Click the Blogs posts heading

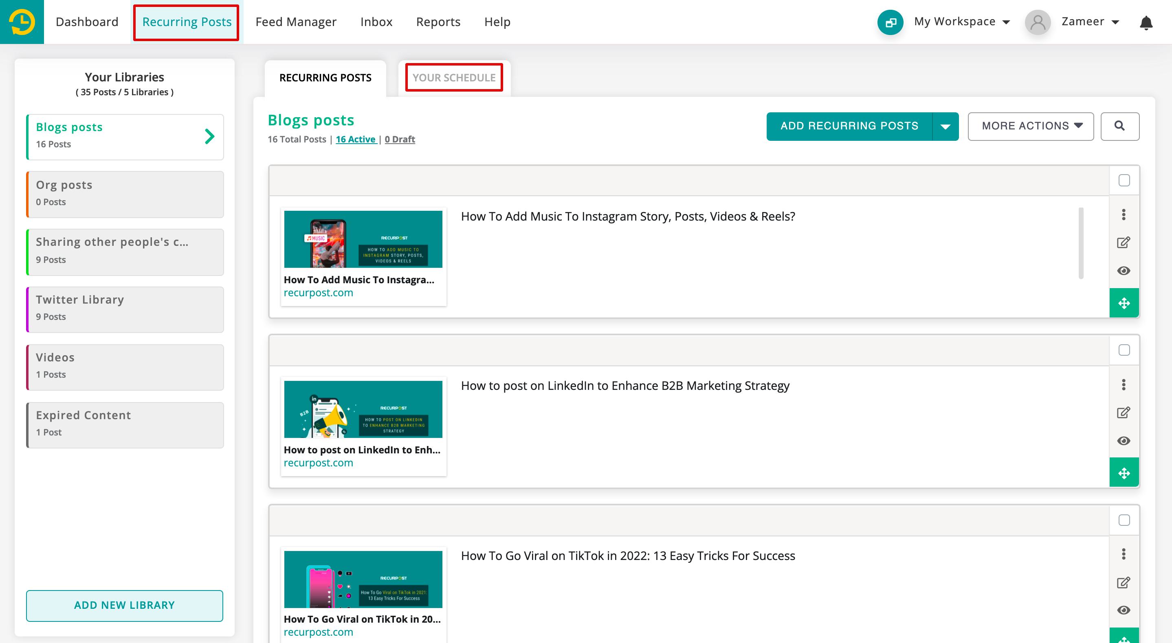[x=311, y=120]
